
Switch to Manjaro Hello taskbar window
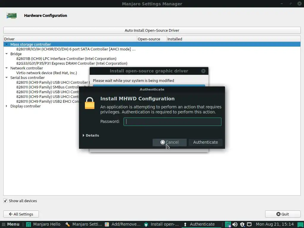43,224
